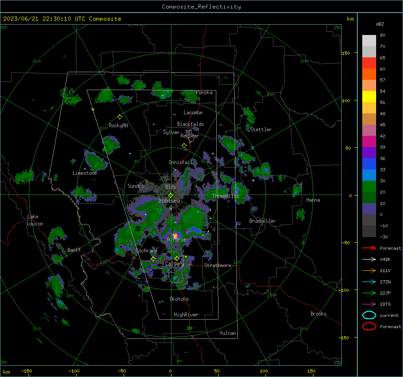Select the Strathmore city label
The image size is (403, 377).
pyautogui.click(x=218, y=265)
